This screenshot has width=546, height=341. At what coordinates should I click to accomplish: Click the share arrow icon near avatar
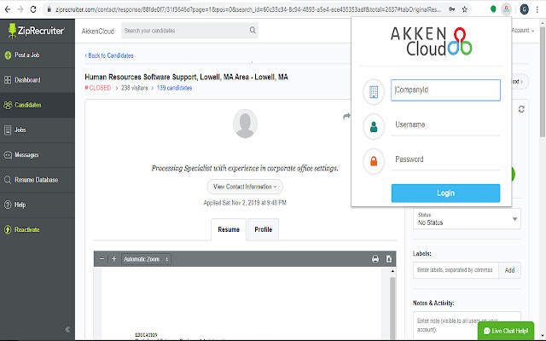[346, 116]
